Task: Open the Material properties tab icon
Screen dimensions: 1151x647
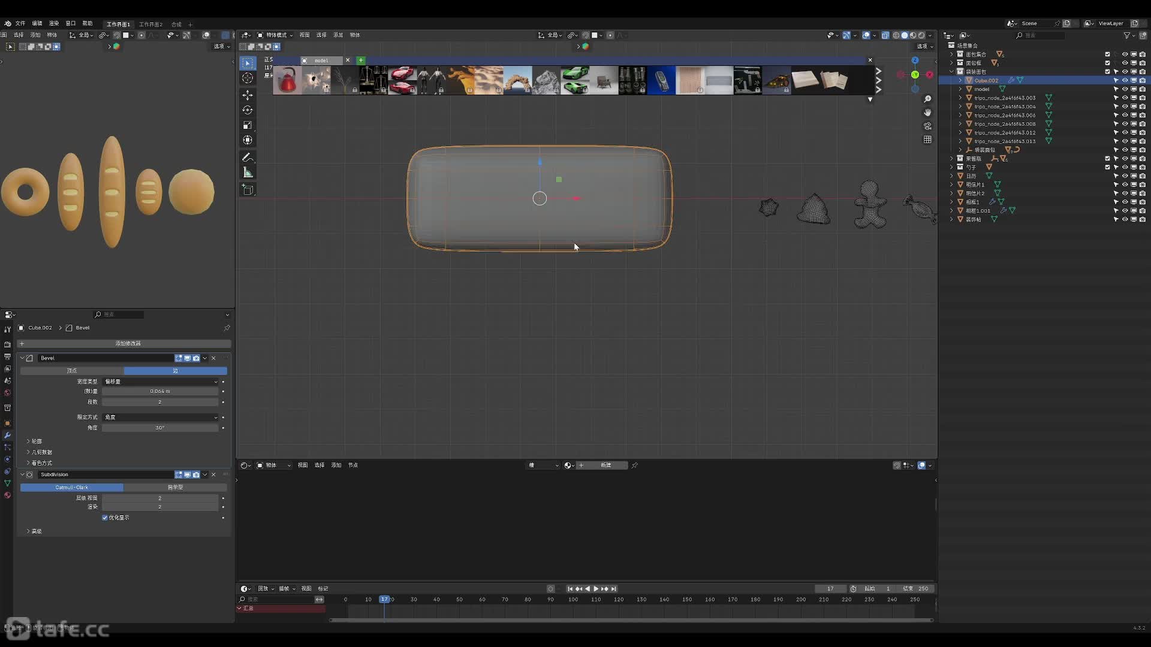Action: tap(7, 495)
